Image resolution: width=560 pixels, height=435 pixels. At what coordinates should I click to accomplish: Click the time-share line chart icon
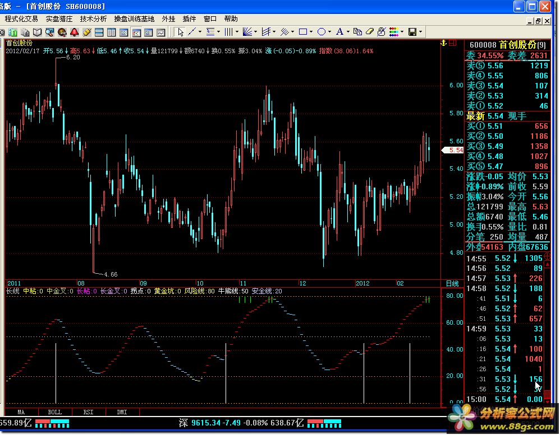pyautogui.click(x=160, y=32)
